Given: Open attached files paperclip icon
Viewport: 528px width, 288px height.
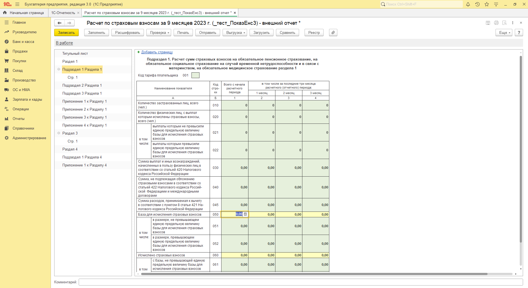Looking at the screenshot, I should 333,32.
